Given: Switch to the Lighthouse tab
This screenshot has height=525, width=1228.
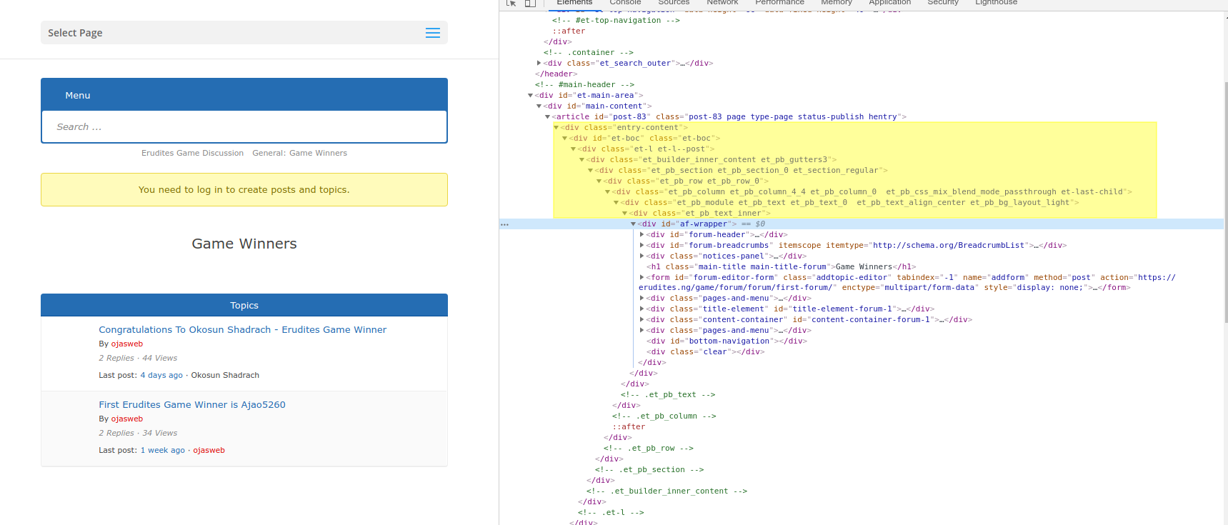Looking at the screenshot, I should 996,3.
